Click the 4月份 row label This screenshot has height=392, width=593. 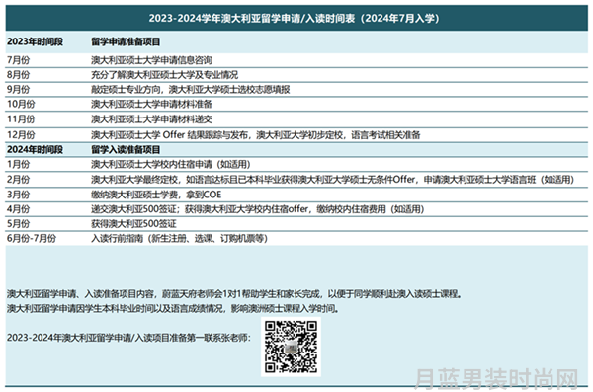[18, 209]
